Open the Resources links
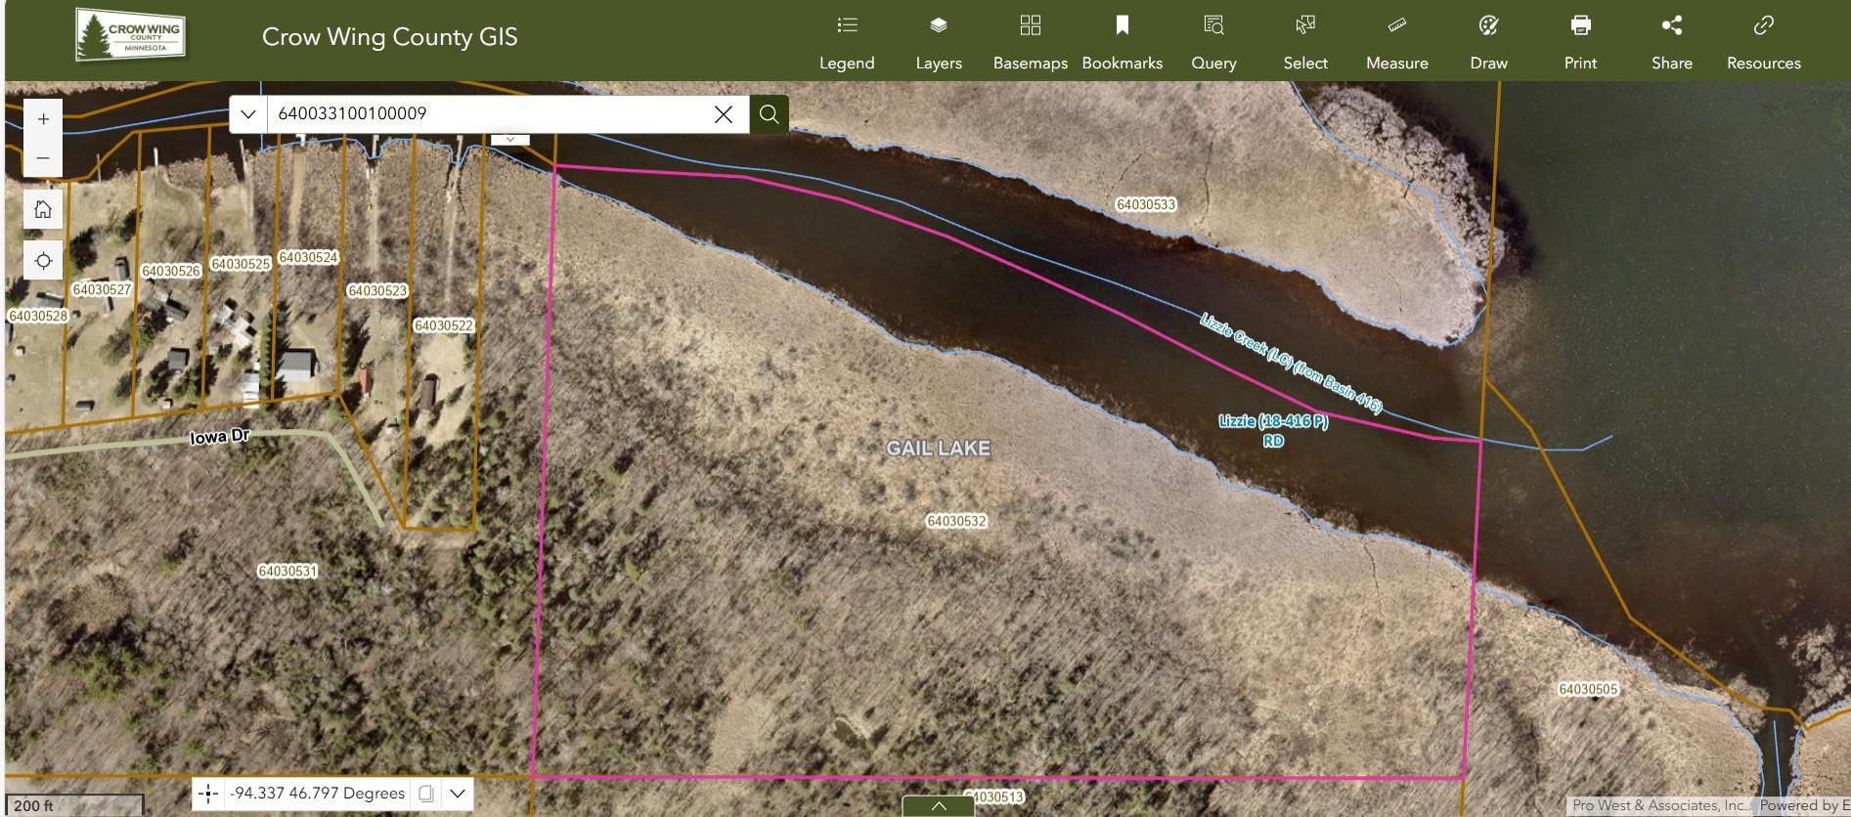Screen dimensions: 1851x817 [x=1764, y=42]
